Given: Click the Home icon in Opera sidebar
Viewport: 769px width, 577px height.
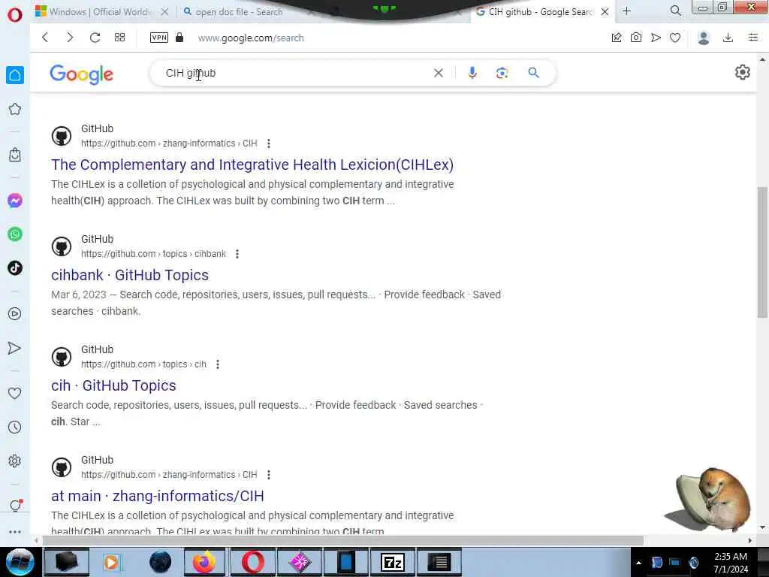Looking at the screenshot, I should [15, 75].
